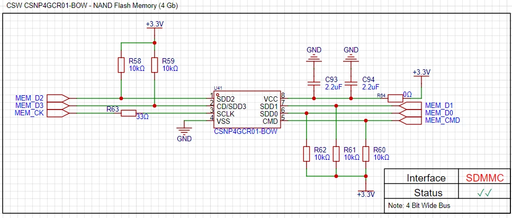Click the R60 designator text
Screen dimensions: 512x218
coord(380,150)
